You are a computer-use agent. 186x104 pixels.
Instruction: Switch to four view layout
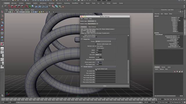click(x=2, y=52)
